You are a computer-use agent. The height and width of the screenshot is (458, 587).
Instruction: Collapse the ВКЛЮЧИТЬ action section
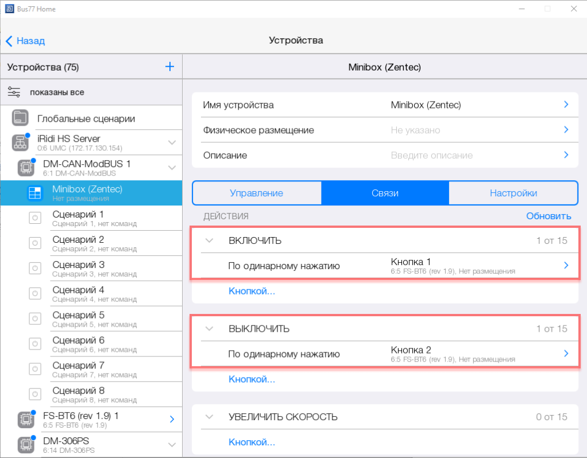pos(210,240)
